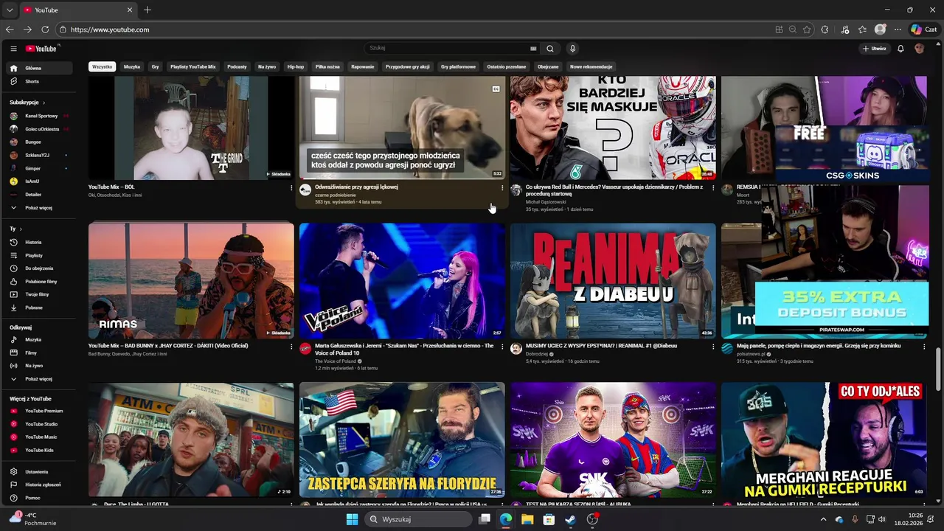Select Nowe rekomendacje filter chip
This screenshot has width=944, height=531.
591,66
